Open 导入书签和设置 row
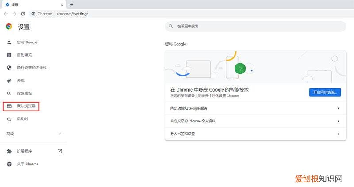354x187 pixels. (x=256, y=134)
